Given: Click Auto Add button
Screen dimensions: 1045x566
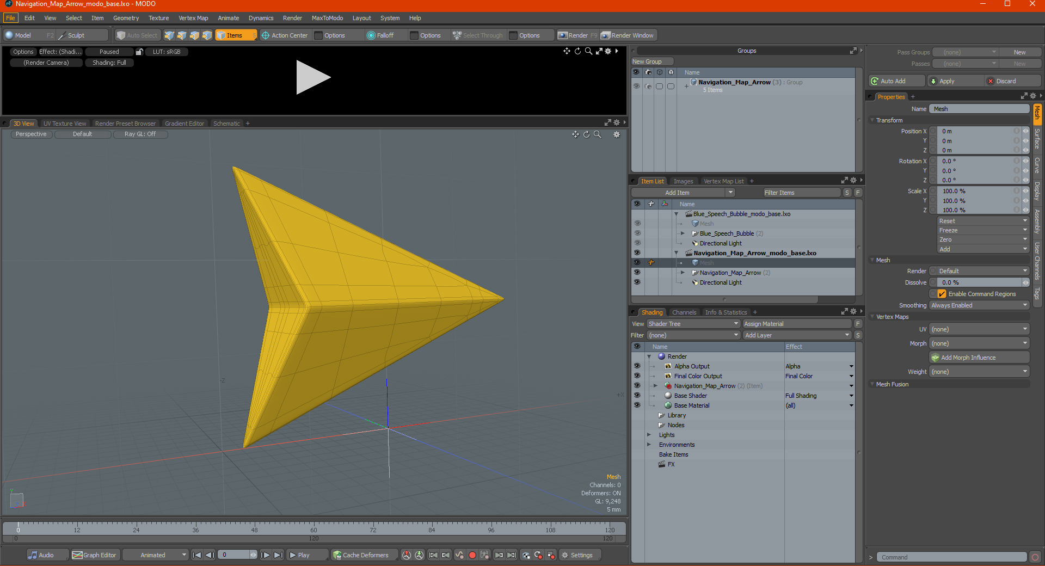Looking at the screenshot, I should pos(897,81).
